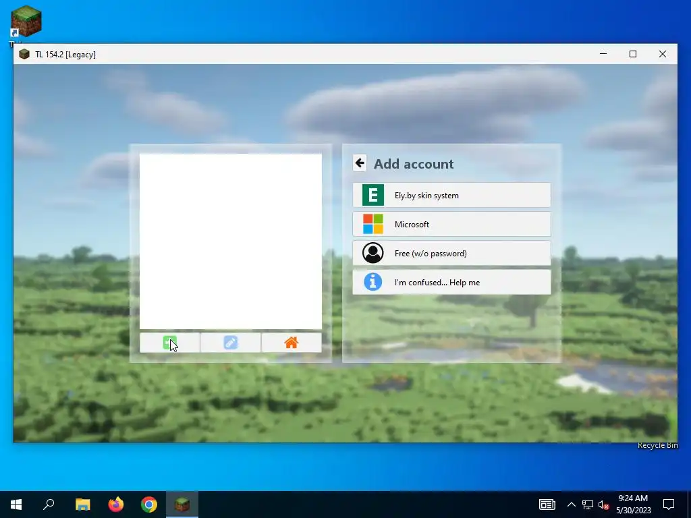Choose Ely.by skin system account option
The height and width of the screenshot is (518, 691).
coord(451,195)
